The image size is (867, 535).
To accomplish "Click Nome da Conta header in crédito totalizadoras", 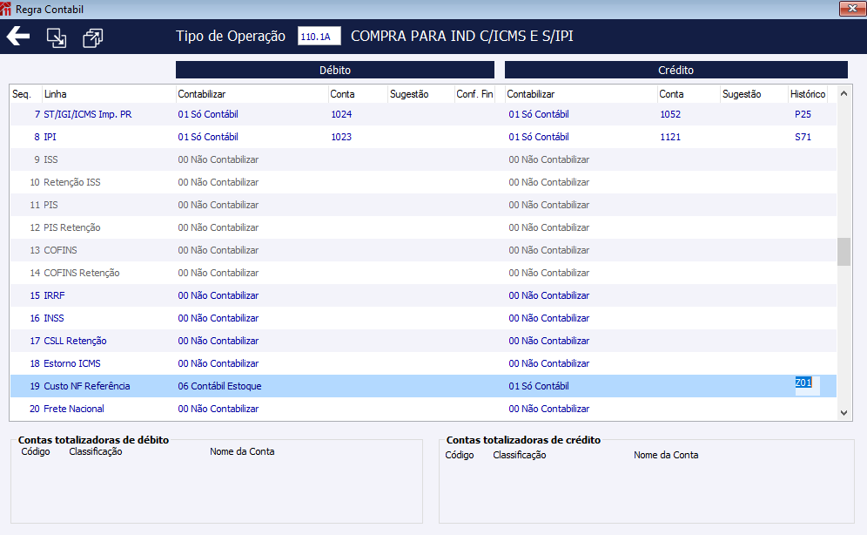I will coord(666,455).
